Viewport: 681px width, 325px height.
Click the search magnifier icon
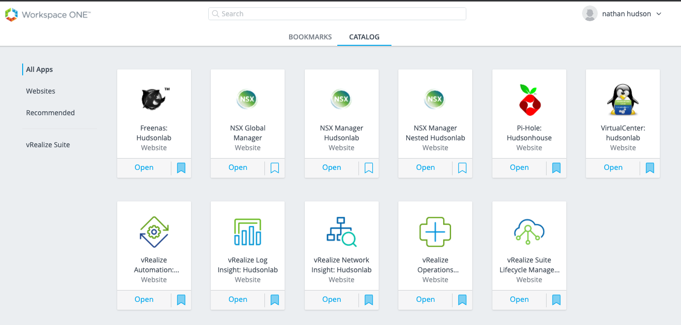(216, 14)
